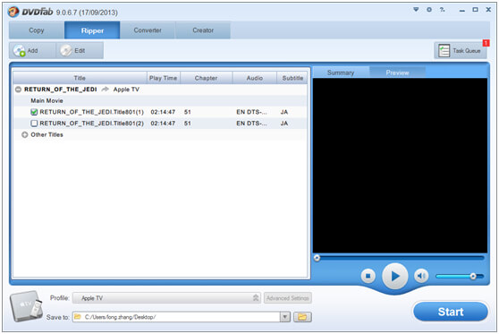Click Advanced Settings button
The height and width of the screenshot is (334, 499).
coord(288,298)
